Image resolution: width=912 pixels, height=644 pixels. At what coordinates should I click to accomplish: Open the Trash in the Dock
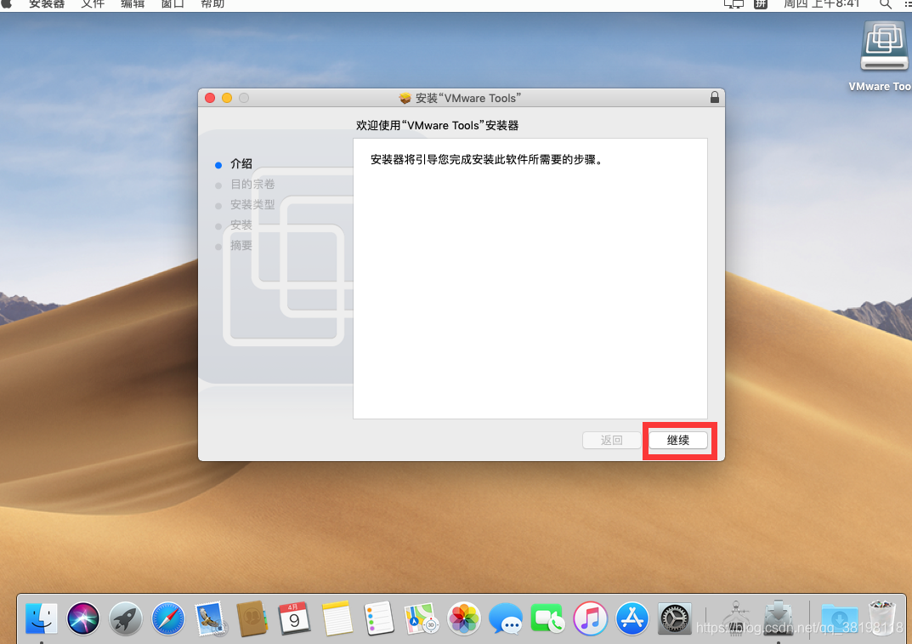(x=882, y=618)
